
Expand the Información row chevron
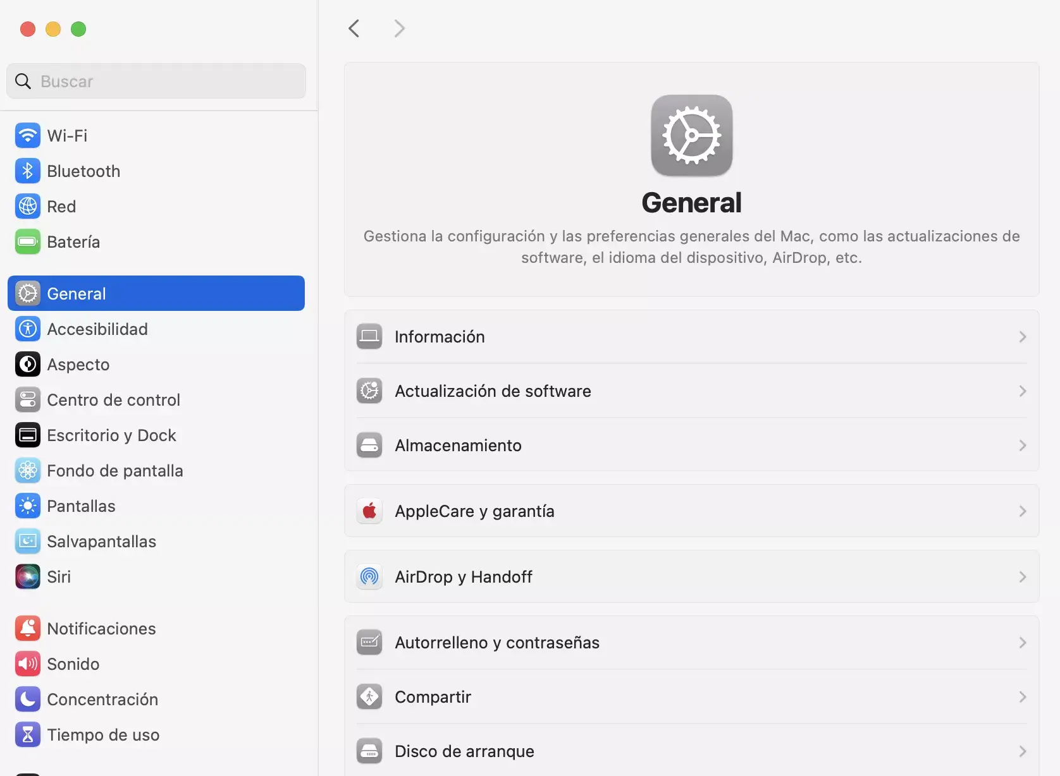pyautogui.click(x=1022, y=337)
